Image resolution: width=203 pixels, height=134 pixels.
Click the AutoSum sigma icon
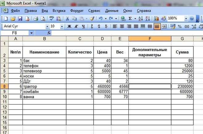tap(130, 19)
